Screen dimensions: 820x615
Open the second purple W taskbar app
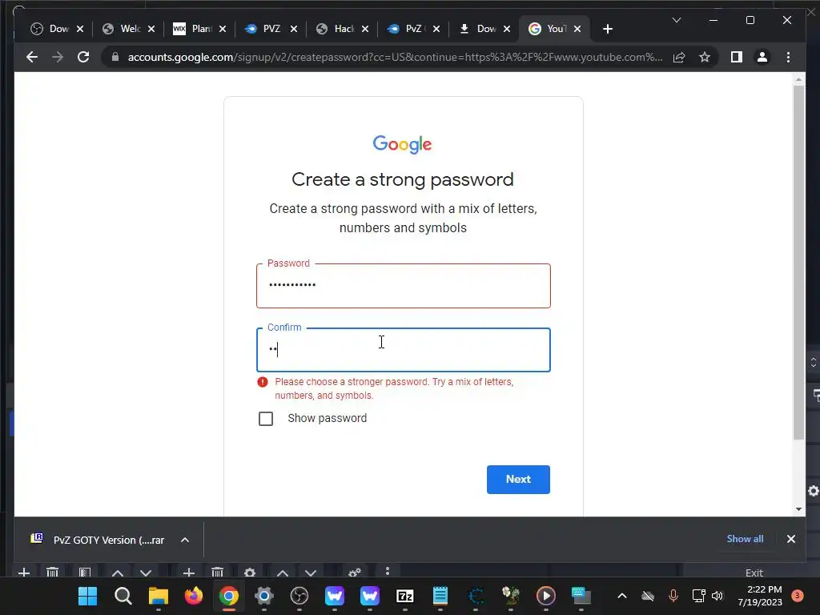[370, 596]
